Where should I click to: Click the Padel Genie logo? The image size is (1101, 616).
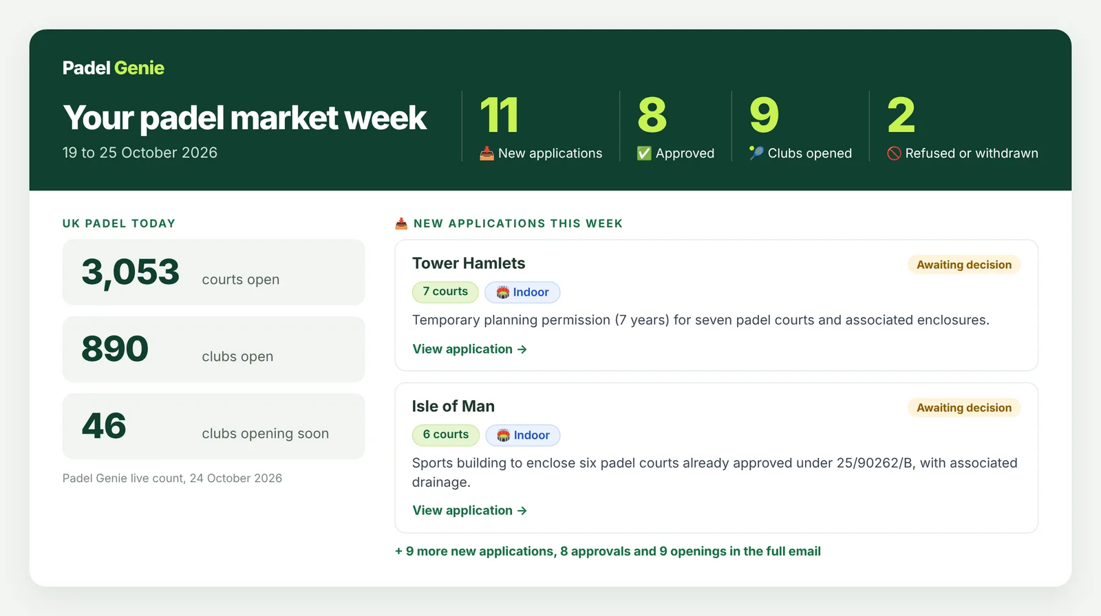tap(114, 68)
